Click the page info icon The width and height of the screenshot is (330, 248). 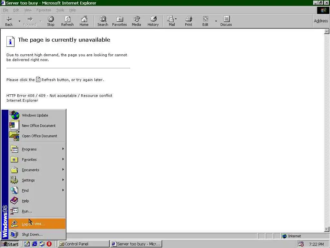pyautogui.click(x=10, y=41)
